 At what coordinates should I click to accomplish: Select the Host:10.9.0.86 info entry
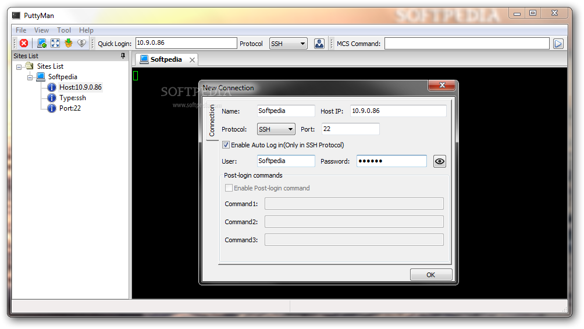point(80,87)
